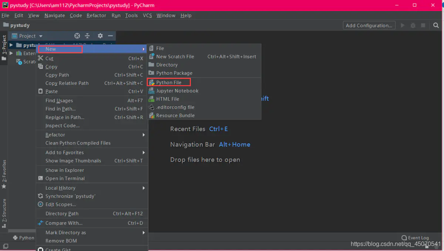The image size is (444, 251).
Task: Click the Stop square icon in toolbar
Action: (x=423, y=26)
